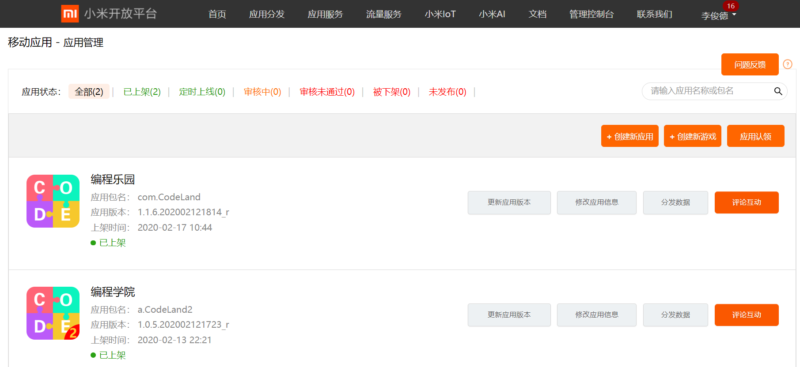Select the 全部(2) status filter
The image size is (800, 367).
(89, 92)
